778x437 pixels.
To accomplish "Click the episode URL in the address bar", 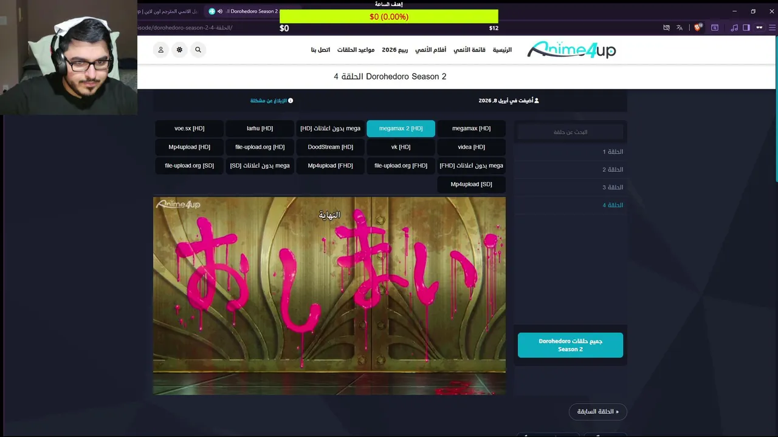I will coord(185,27).
